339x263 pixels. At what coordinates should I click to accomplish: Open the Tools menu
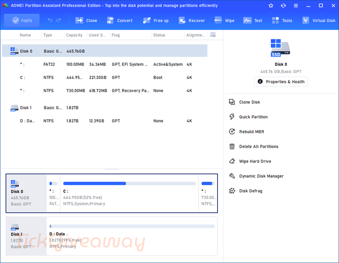(282, 21)
